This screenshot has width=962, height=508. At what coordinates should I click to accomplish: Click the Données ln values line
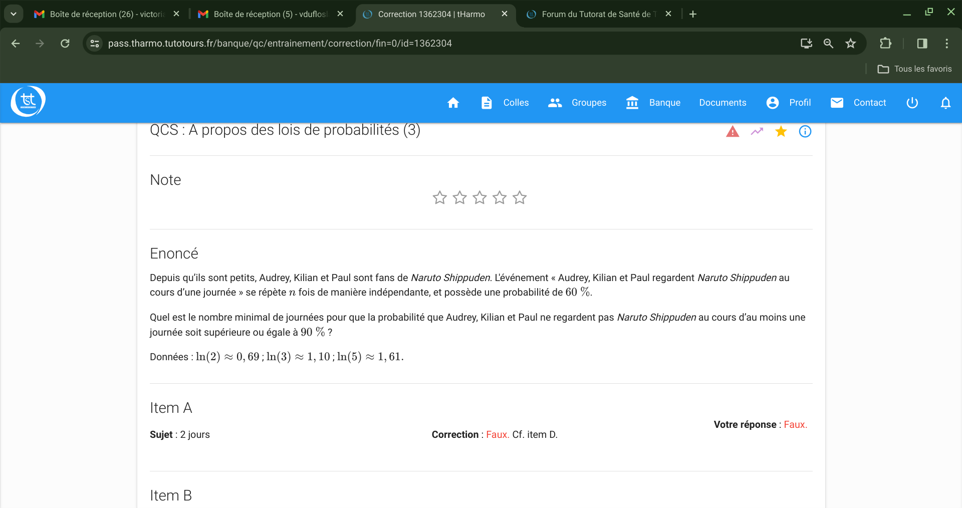[277, 357]
